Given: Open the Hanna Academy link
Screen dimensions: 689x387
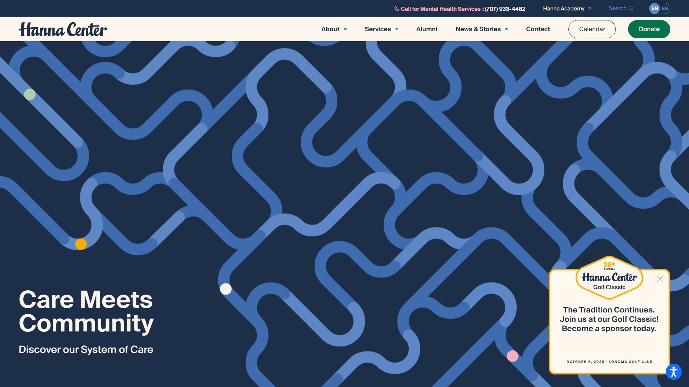Looking at the screenshot, I should click(x=563, y=9).
